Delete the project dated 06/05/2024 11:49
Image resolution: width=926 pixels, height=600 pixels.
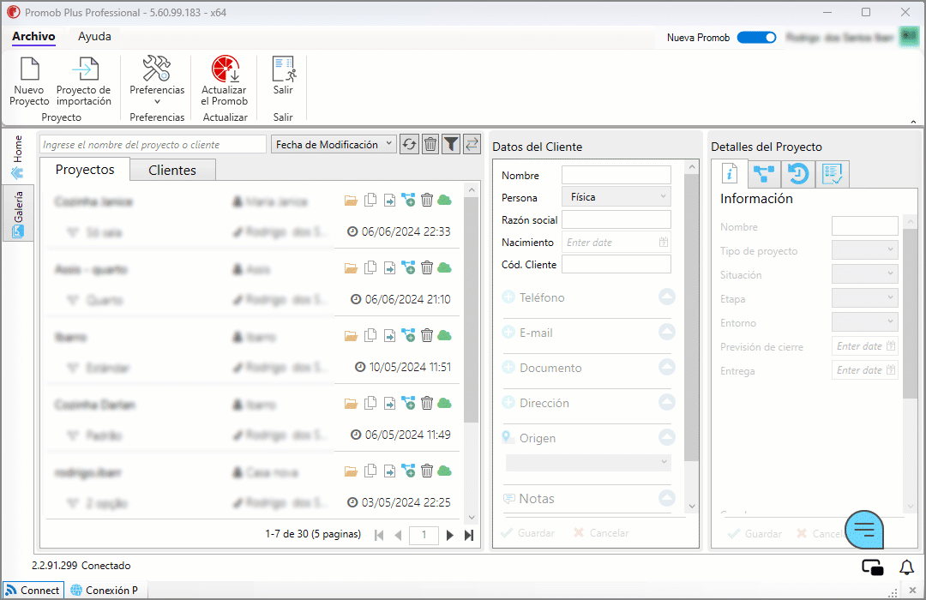coord(427,404)
